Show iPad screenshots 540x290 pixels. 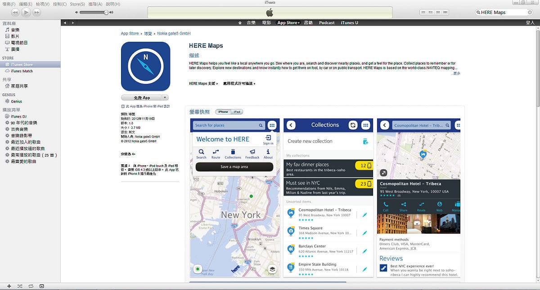[237, 112]
